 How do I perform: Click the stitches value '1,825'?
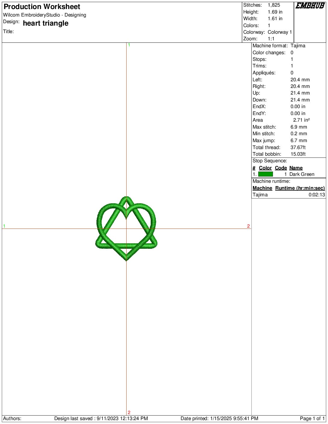[274, 5]
